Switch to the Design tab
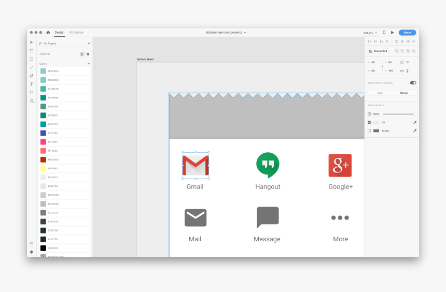Image resolution: width=446 pixels, height=292 pixels. pos(60,33)
